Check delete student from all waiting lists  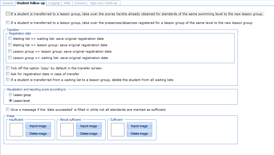(x=8, y=80)
